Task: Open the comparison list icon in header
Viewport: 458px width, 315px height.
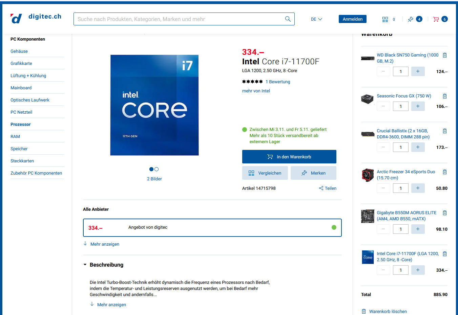Action: coord(385,19)
